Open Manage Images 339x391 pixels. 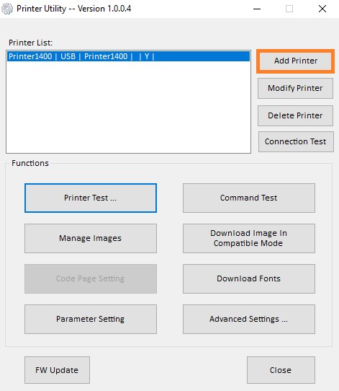91,238
